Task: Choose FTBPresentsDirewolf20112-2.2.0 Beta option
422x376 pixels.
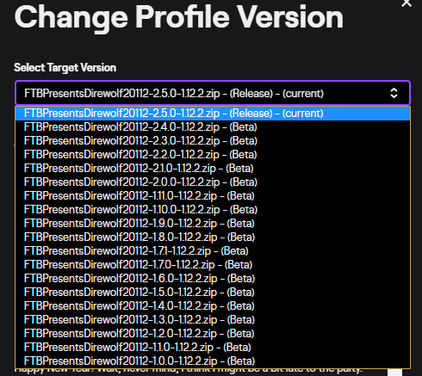Action: tap(213, 155)
